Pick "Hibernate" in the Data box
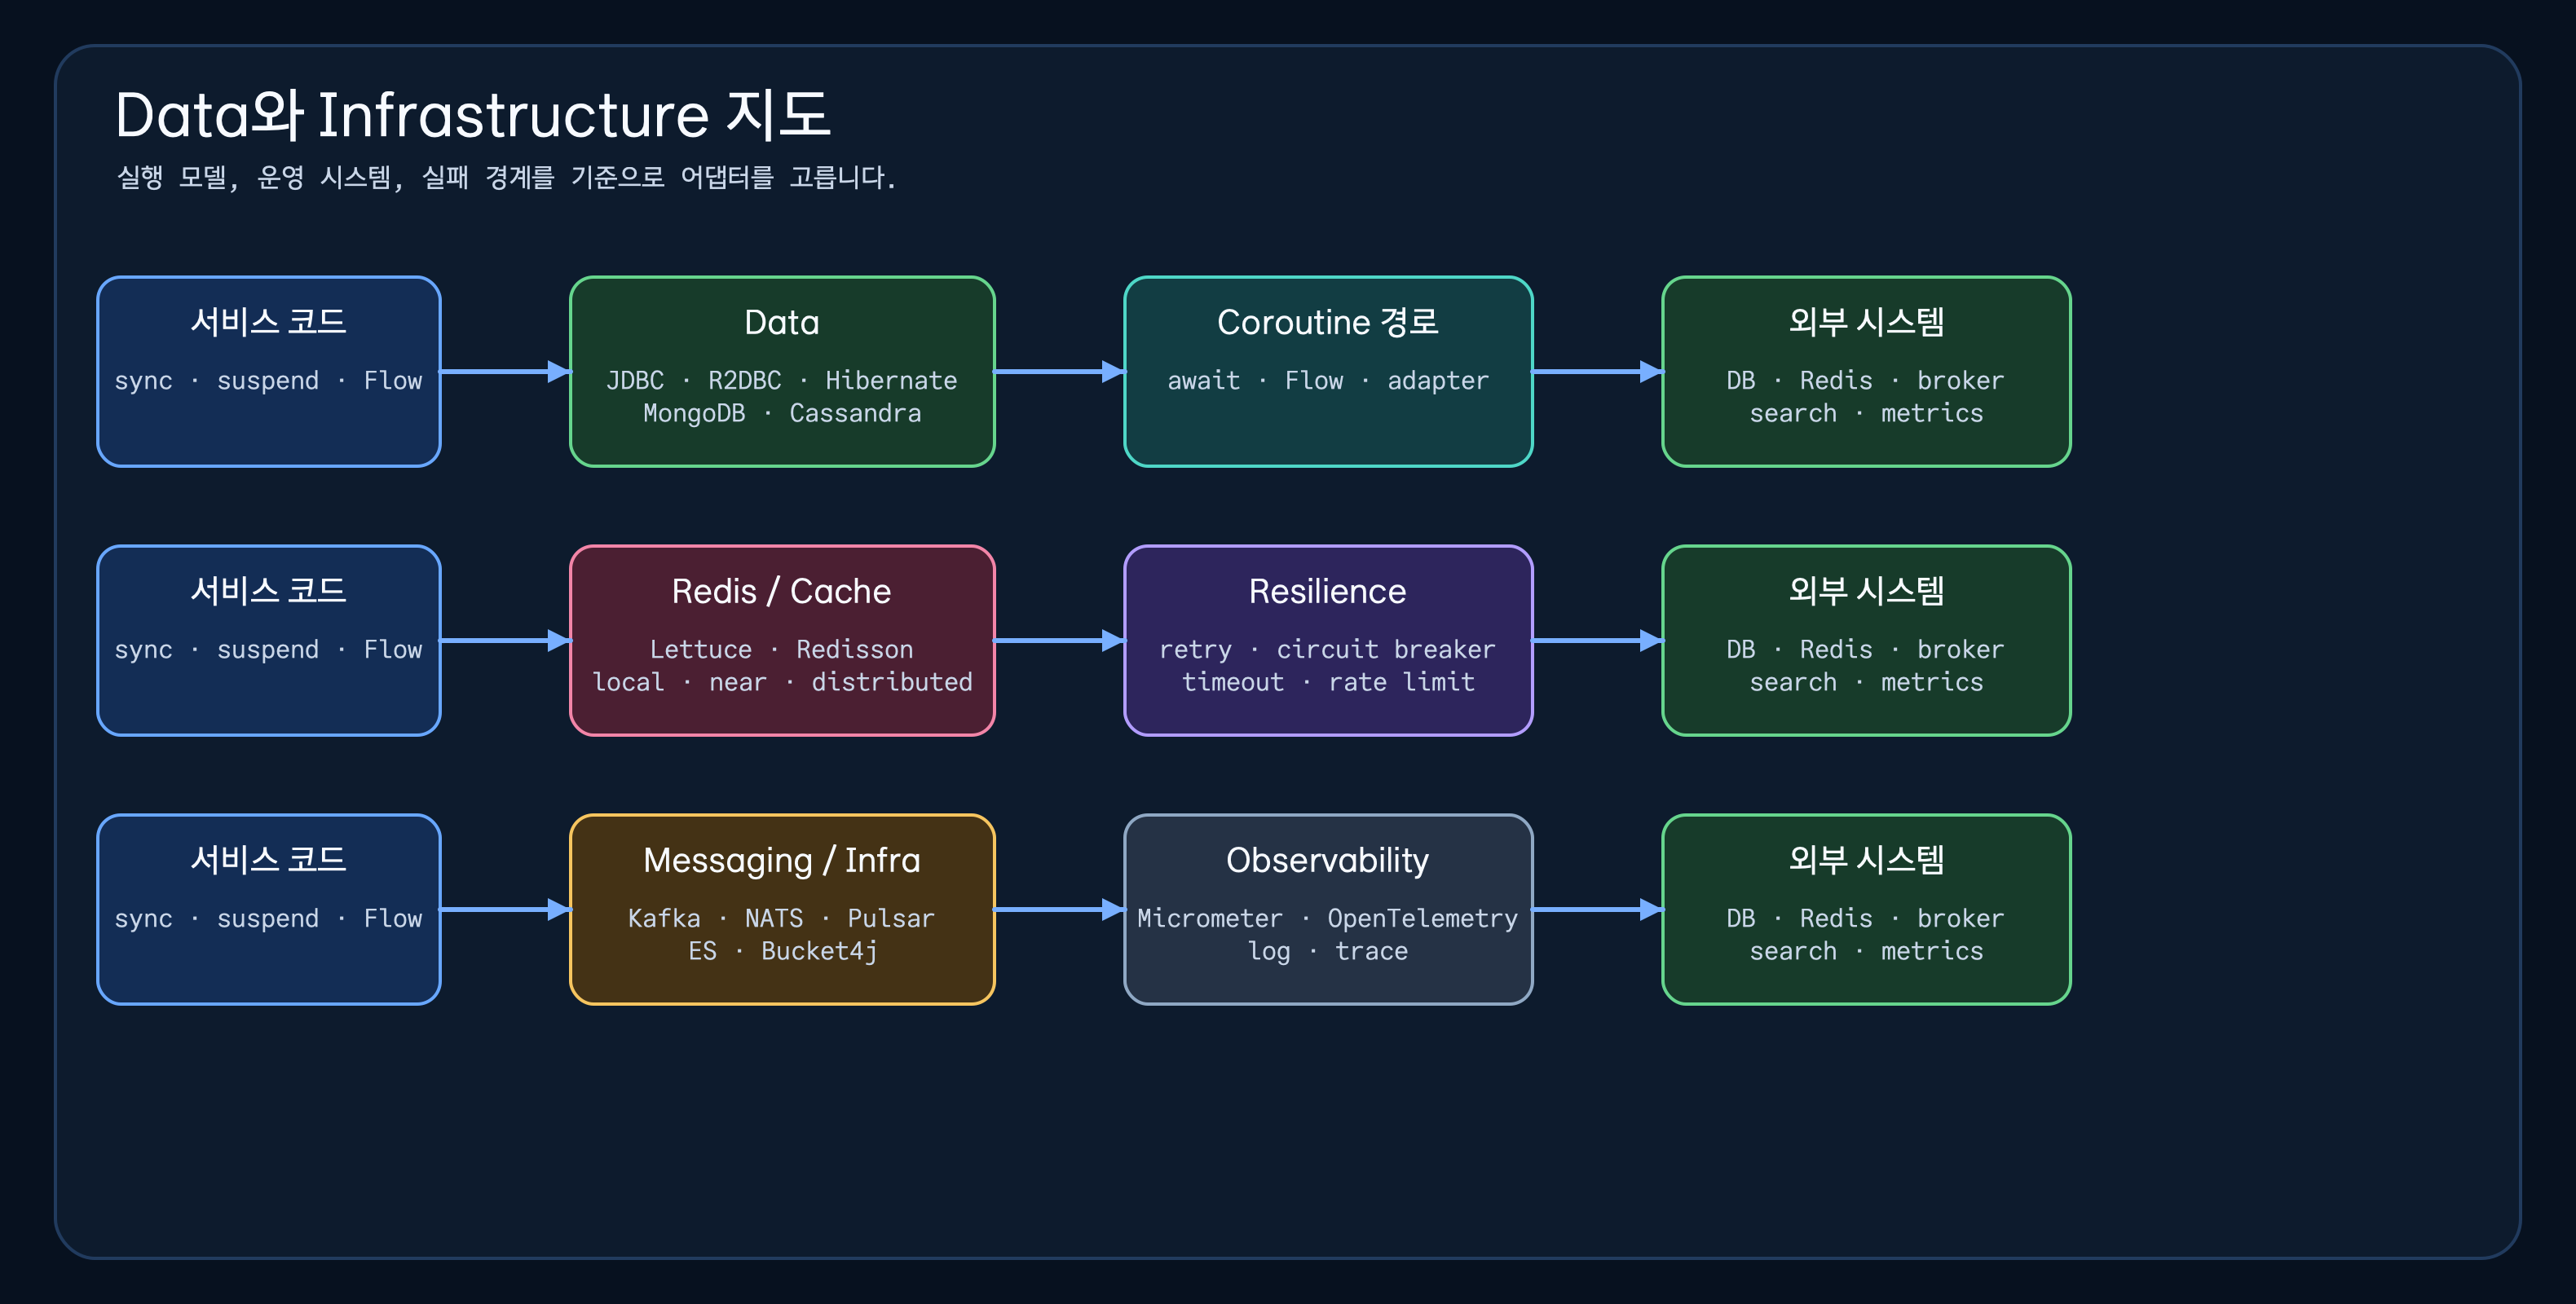Viewport: 2576px width, 1304px height. [x=891, y=380]
